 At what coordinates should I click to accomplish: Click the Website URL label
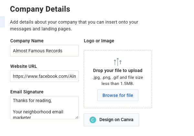24,66
